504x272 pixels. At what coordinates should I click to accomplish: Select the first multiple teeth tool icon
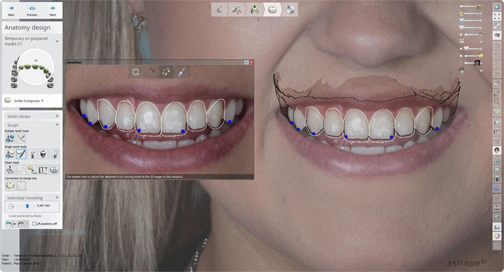click(10, 138)
